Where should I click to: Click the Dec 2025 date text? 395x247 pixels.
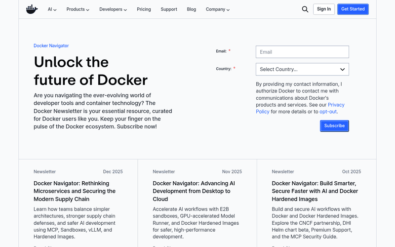point(113,171)
